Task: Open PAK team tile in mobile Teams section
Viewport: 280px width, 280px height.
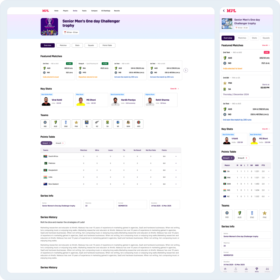Action: (x=265, y=215)
